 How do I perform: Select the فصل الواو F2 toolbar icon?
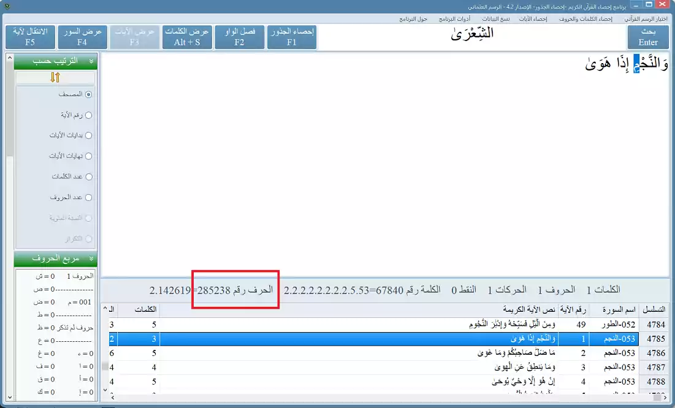coord(239,37)
